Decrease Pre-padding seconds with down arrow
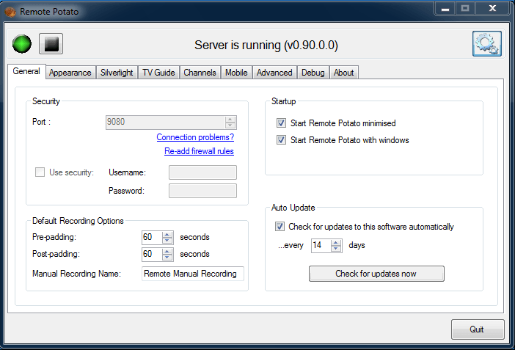The height and width of the screenshot is (350, 515). (167, 240)
